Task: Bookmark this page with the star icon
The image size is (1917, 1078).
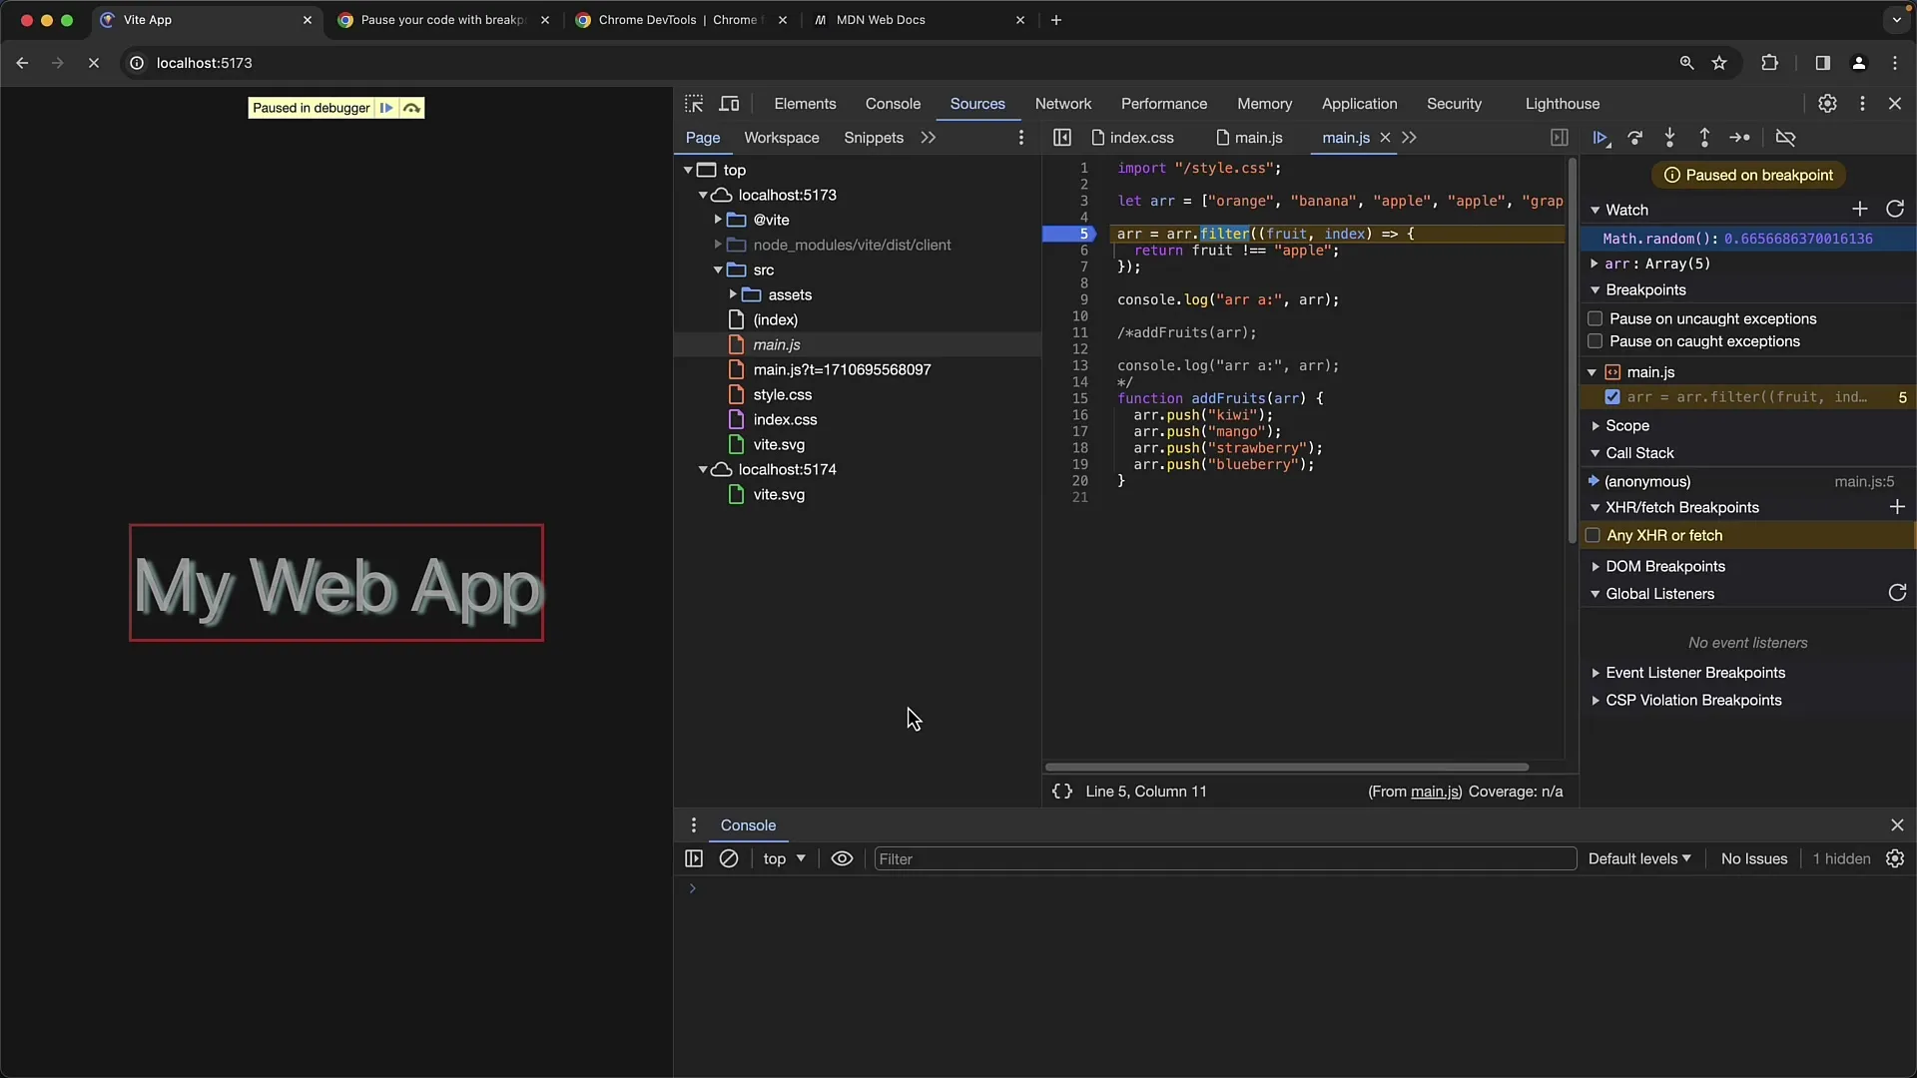Action: pyautogui.click(x=1719, y=63)
